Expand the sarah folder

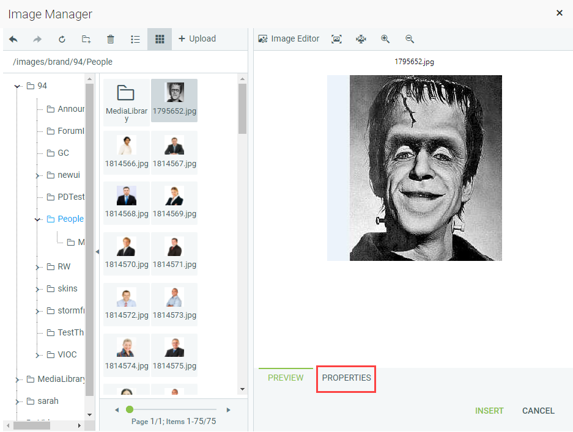(x=17, y=401)
